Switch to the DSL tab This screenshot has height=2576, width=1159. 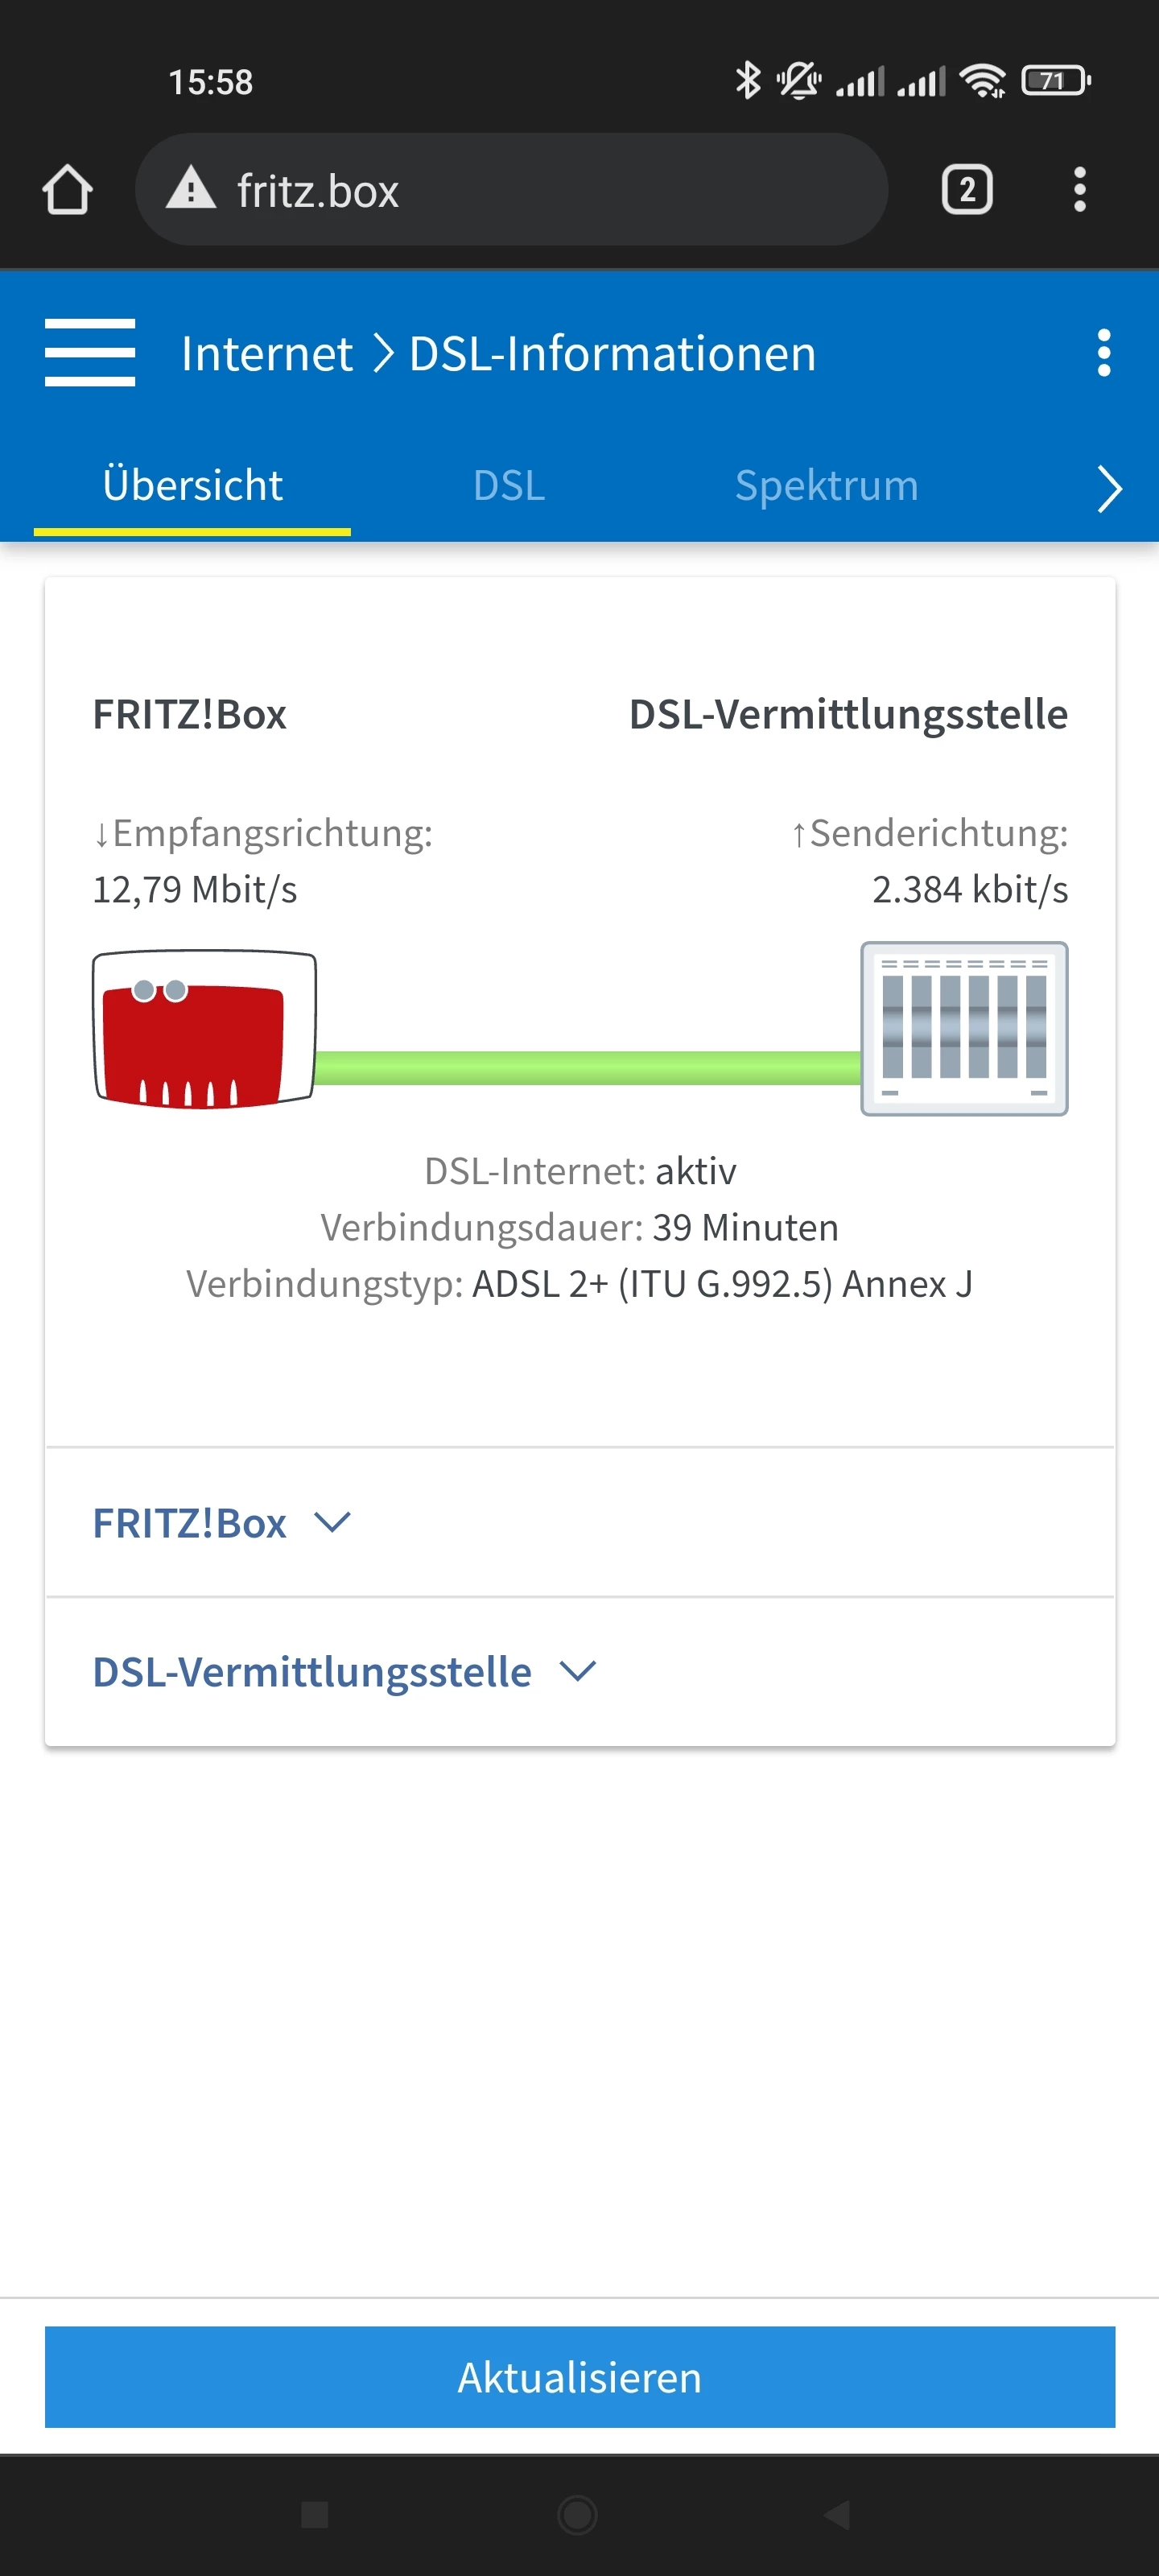pyautogui.click(x=509, y=486)
